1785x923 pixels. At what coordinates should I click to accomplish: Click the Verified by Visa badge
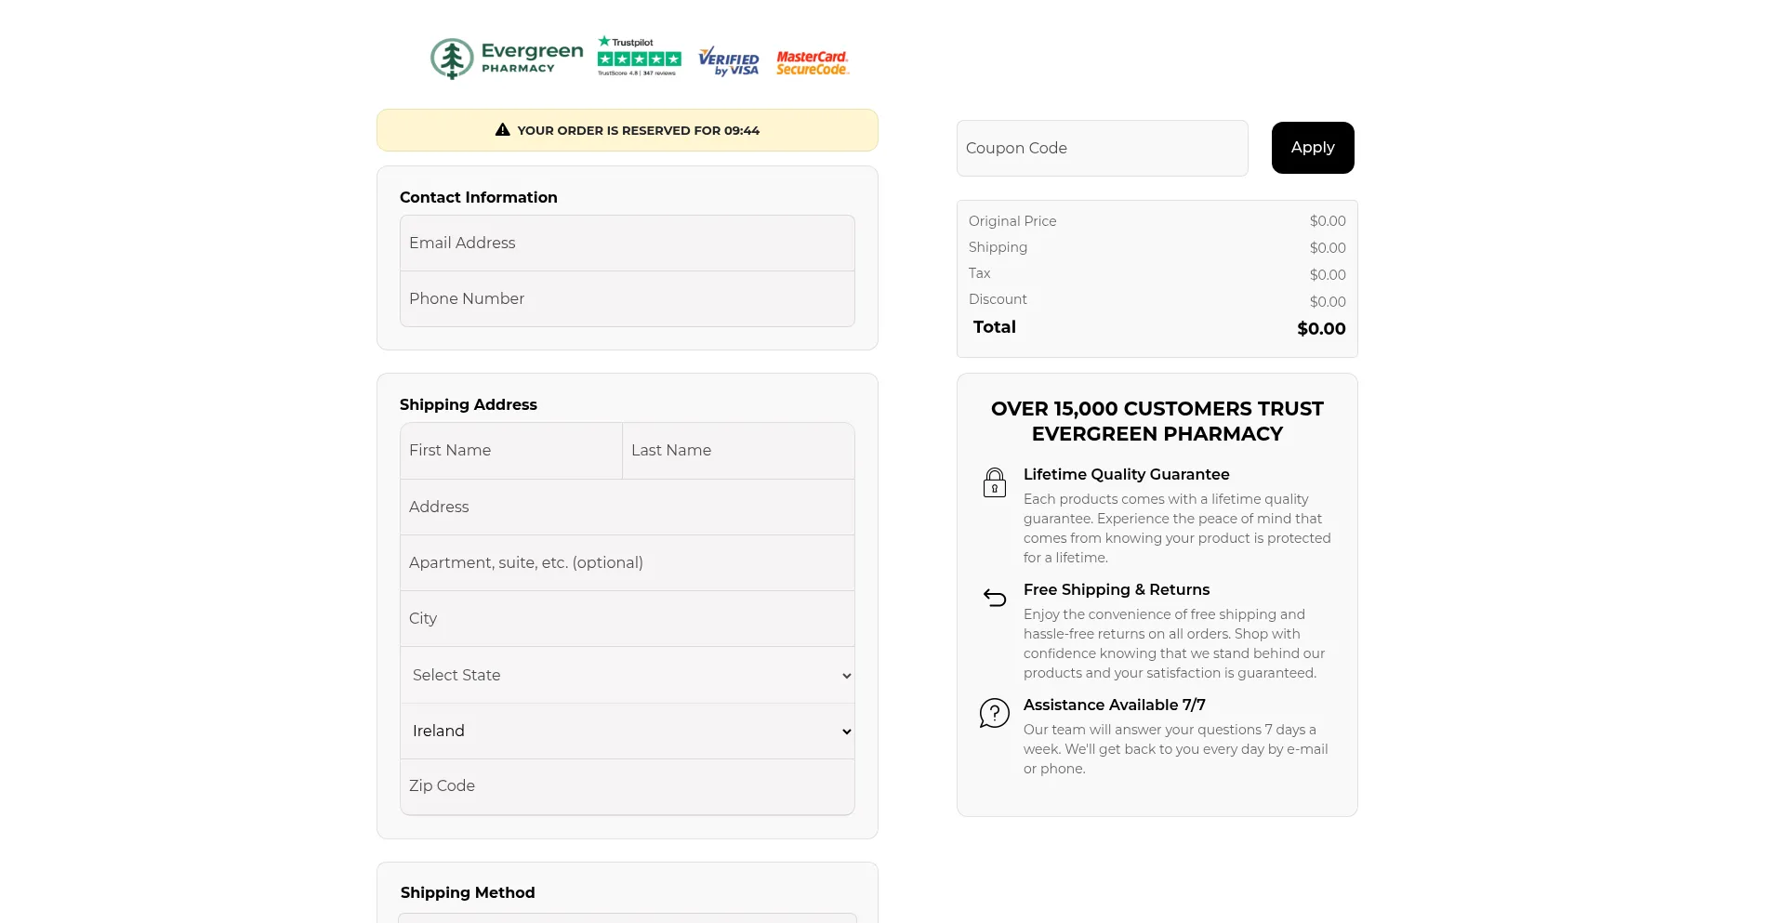pyautogui.click(x=729, y=60)
